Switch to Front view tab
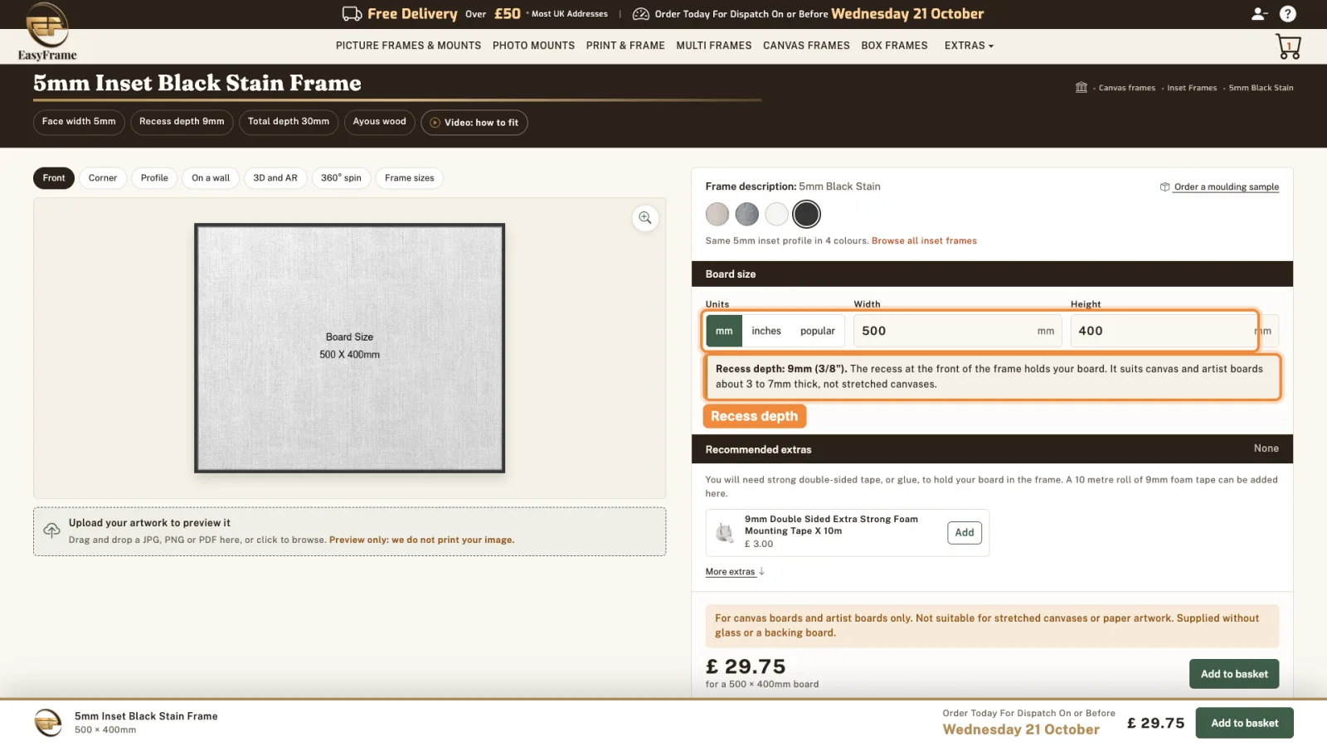This screenshot has height=746, width=1327. 54,178
